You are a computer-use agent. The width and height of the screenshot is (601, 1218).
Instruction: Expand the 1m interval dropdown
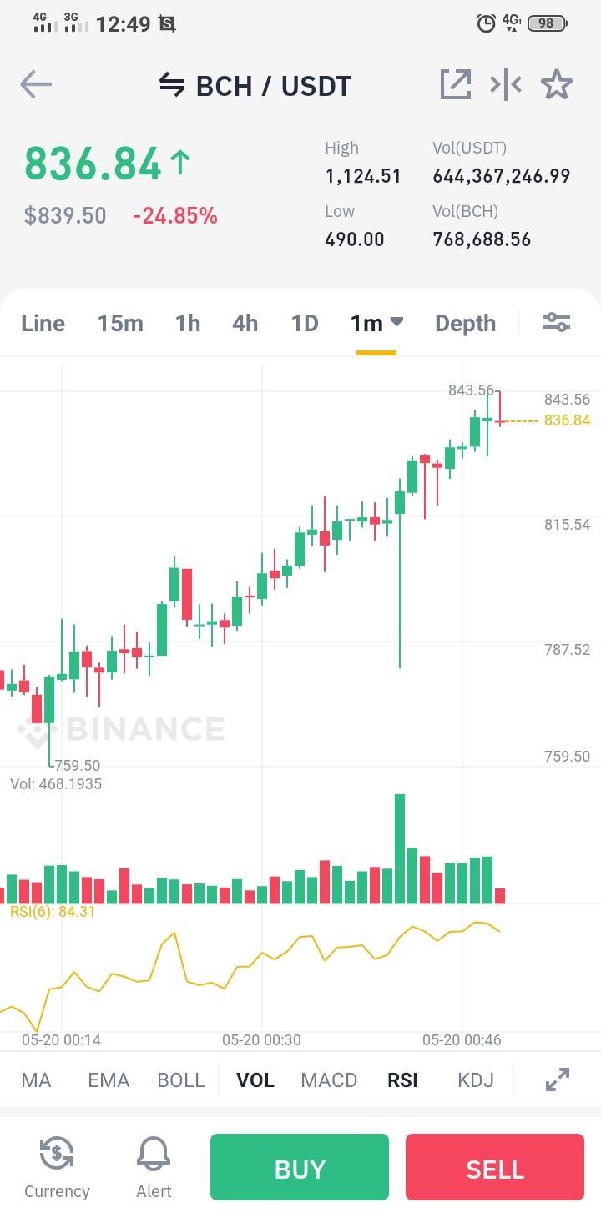tap(376, 323)
